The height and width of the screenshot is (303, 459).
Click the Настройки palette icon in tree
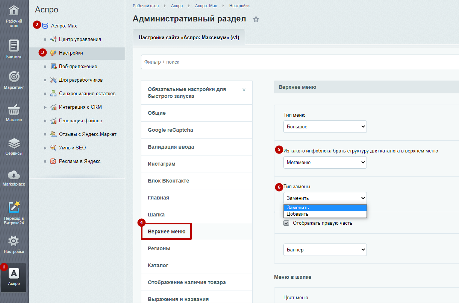click(53, 53)
